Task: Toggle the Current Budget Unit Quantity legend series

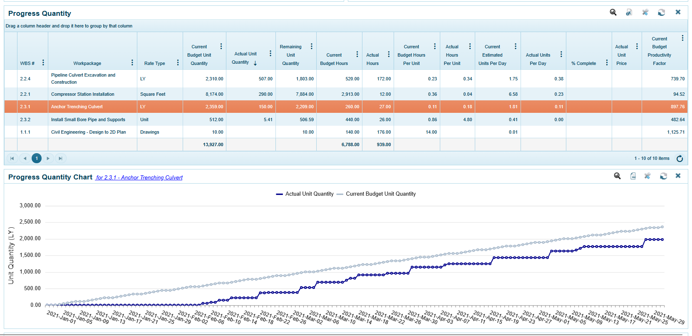Action: pos(380,194)
